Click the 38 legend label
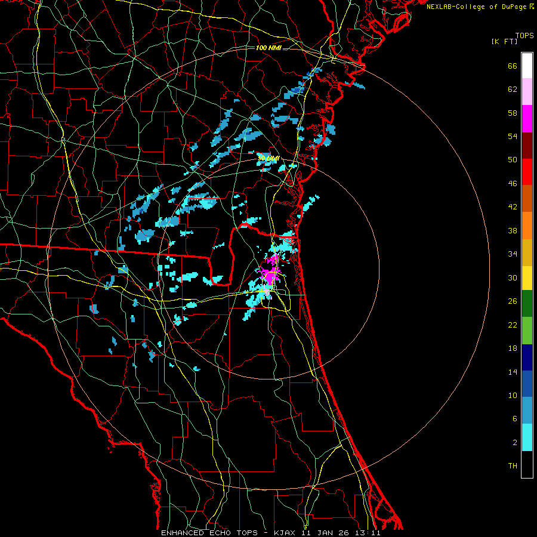This screenshot has width=537, height=537. click(513, 230)
